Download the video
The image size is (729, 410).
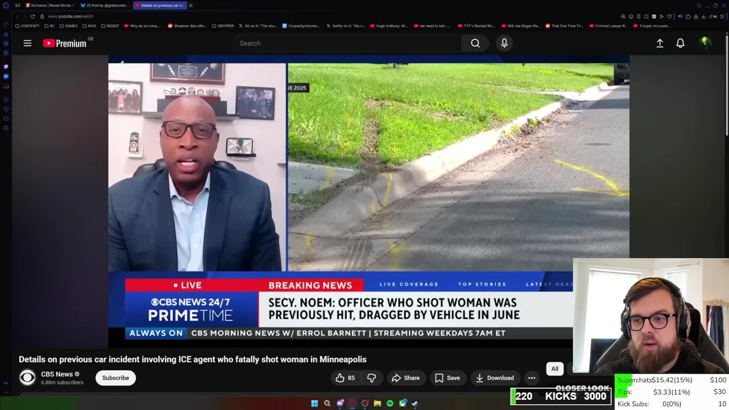pos(494,378)
